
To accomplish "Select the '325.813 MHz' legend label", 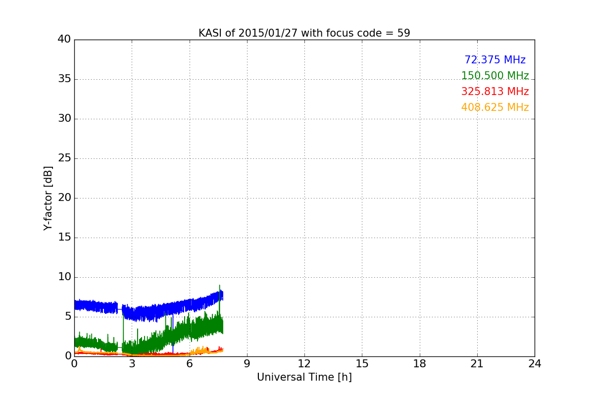I will pyautogui.click(x=495, y=92).
